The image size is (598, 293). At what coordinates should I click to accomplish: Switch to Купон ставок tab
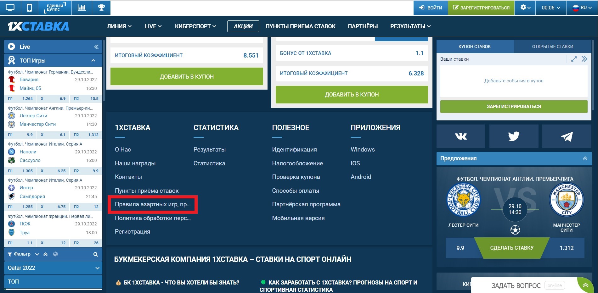point(475,47)
